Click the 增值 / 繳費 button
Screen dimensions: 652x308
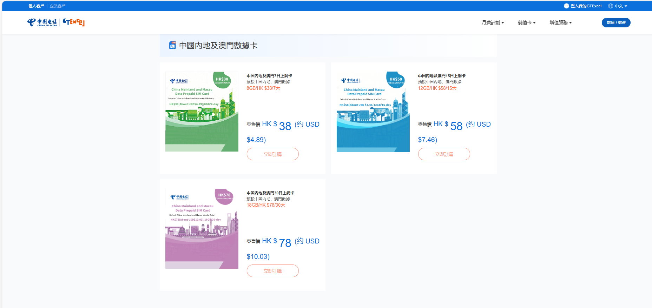point(616,22)
